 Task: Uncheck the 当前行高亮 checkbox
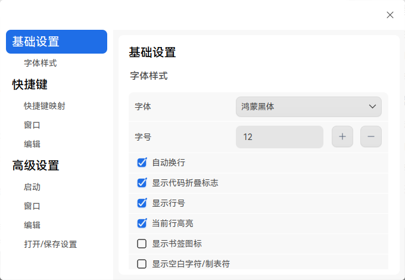(x=142, y=223)
